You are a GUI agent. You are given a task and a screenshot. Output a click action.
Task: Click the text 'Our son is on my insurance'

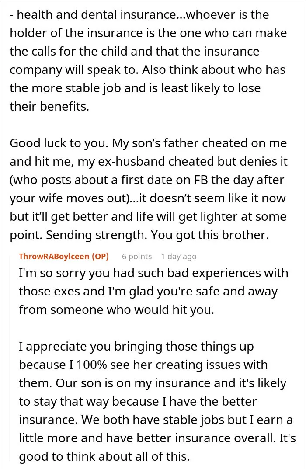tap(133, 383)
